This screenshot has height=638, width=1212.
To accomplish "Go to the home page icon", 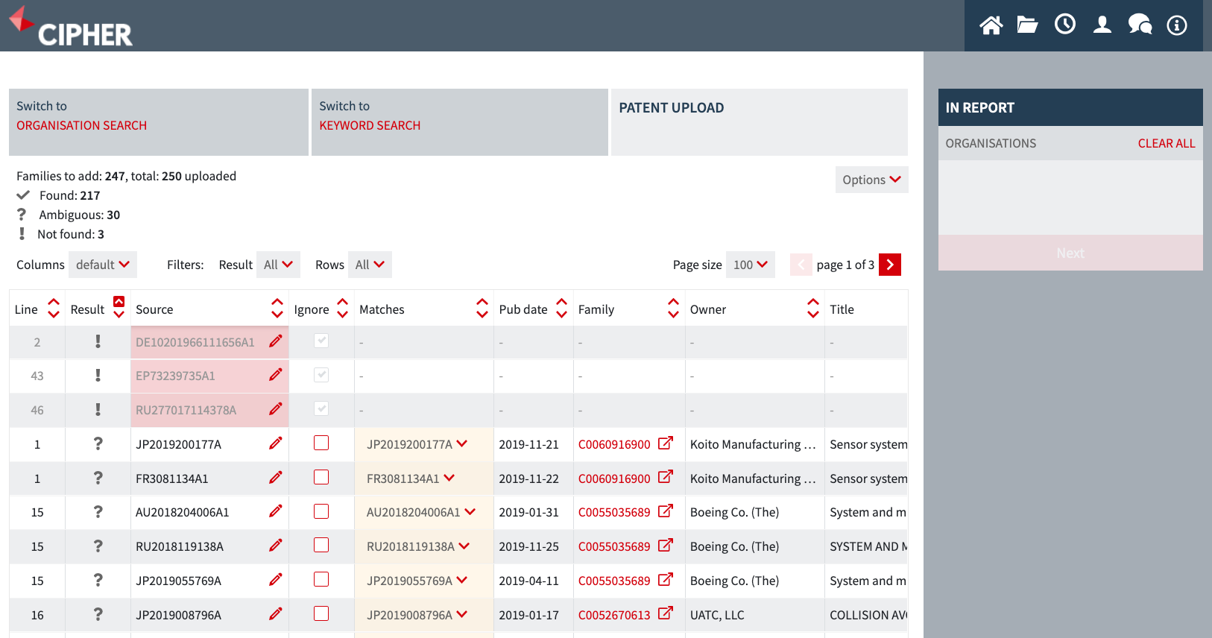I will [991, 25].
